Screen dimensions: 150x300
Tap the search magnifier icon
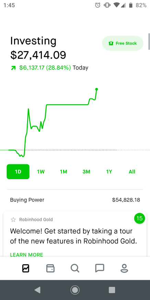point(75,268)
